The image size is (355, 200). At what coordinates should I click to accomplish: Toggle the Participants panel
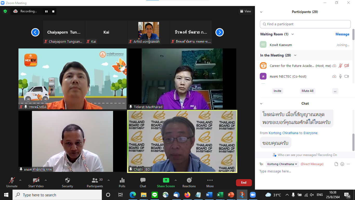click(95, 182)
